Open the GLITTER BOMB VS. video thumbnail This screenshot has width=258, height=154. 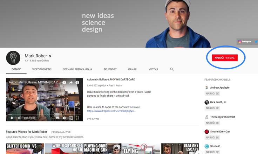click(25, 149)
